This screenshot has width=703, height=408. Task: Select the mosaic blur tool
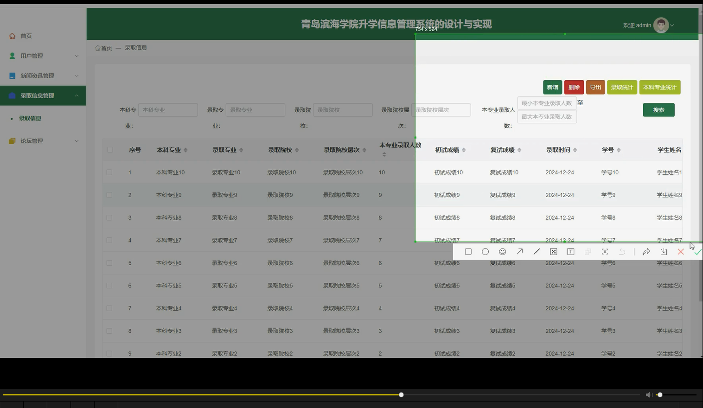553,251
